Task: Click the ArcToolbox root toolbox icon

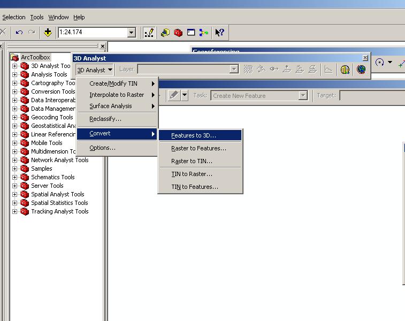Action: (15, 57)
